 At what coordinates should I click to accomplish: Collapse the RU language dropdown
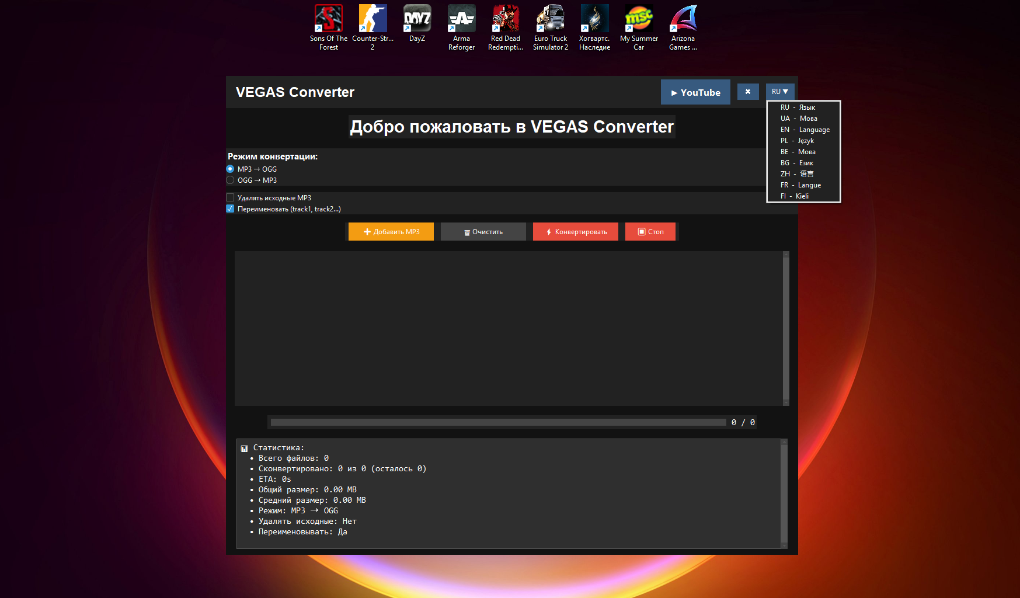point(780,91)
